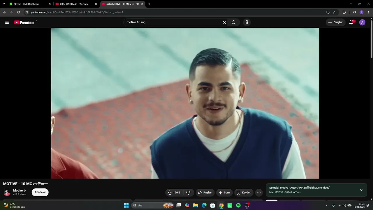373x210 pixels.
Task: Ask about the video with Soru
Action: click(224, 192)
